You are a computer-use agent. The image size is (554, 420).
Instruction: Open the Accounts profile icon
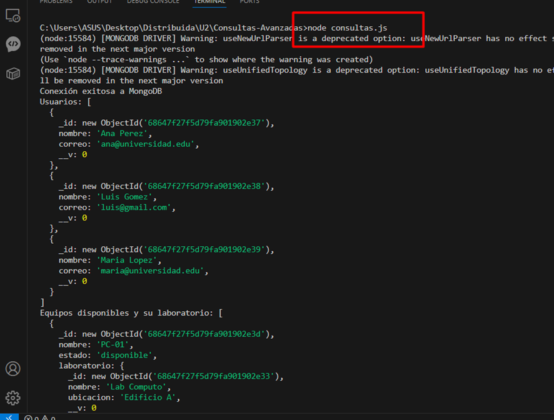coord(13,369)
